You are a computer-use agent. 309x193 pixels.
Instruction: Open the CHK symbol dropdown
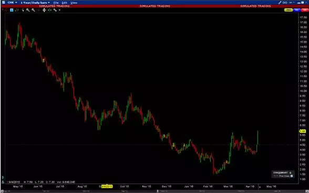[13, 3]
